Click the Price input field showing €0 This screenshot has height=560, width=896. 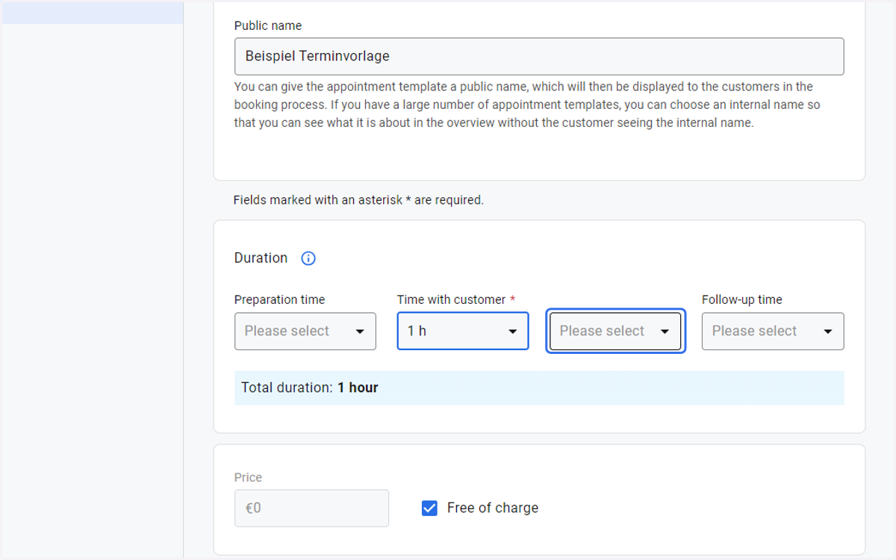pos(311,508)
